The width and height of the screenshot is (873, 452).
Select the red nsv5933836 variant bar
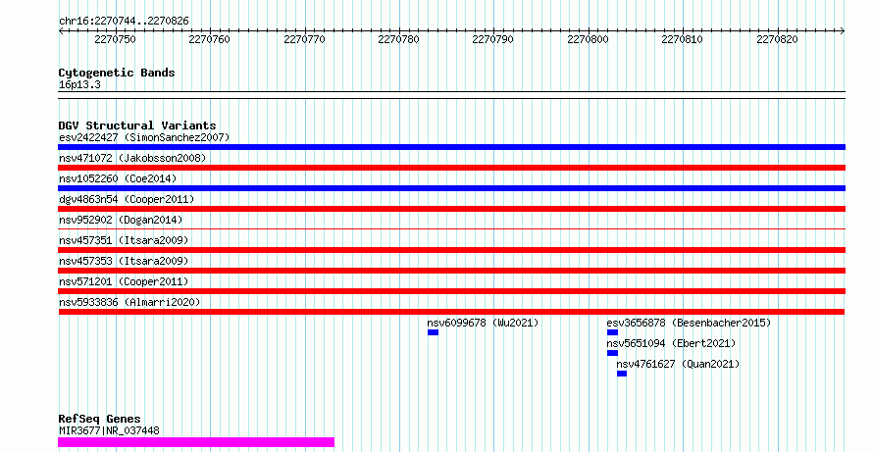(451, 312)
